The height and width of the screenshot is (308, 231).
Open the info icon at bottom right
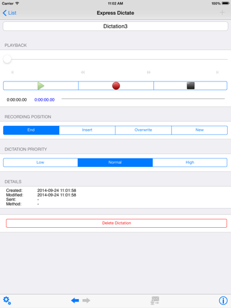pos(223,300)
